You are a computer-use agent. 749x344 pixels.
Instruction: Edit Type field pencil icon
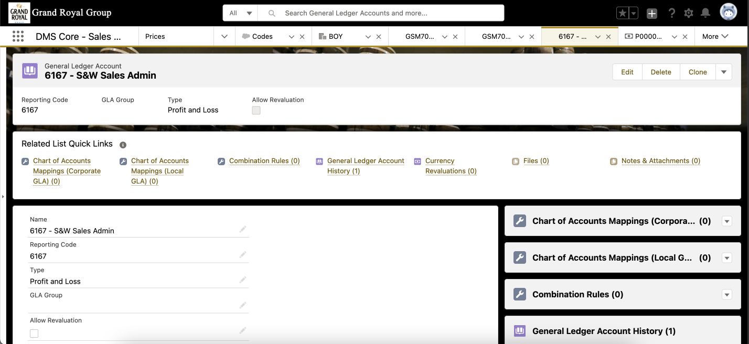click(243, 279)
